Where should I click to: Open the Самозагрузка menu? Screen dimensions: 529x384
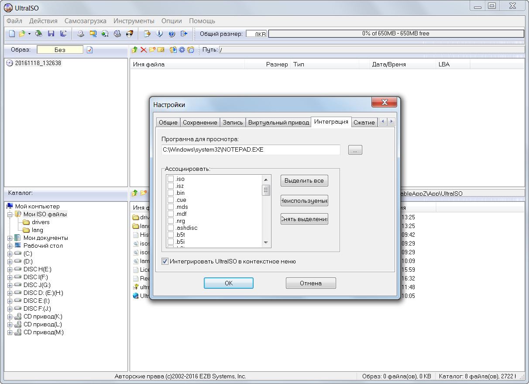pos(85,21)
